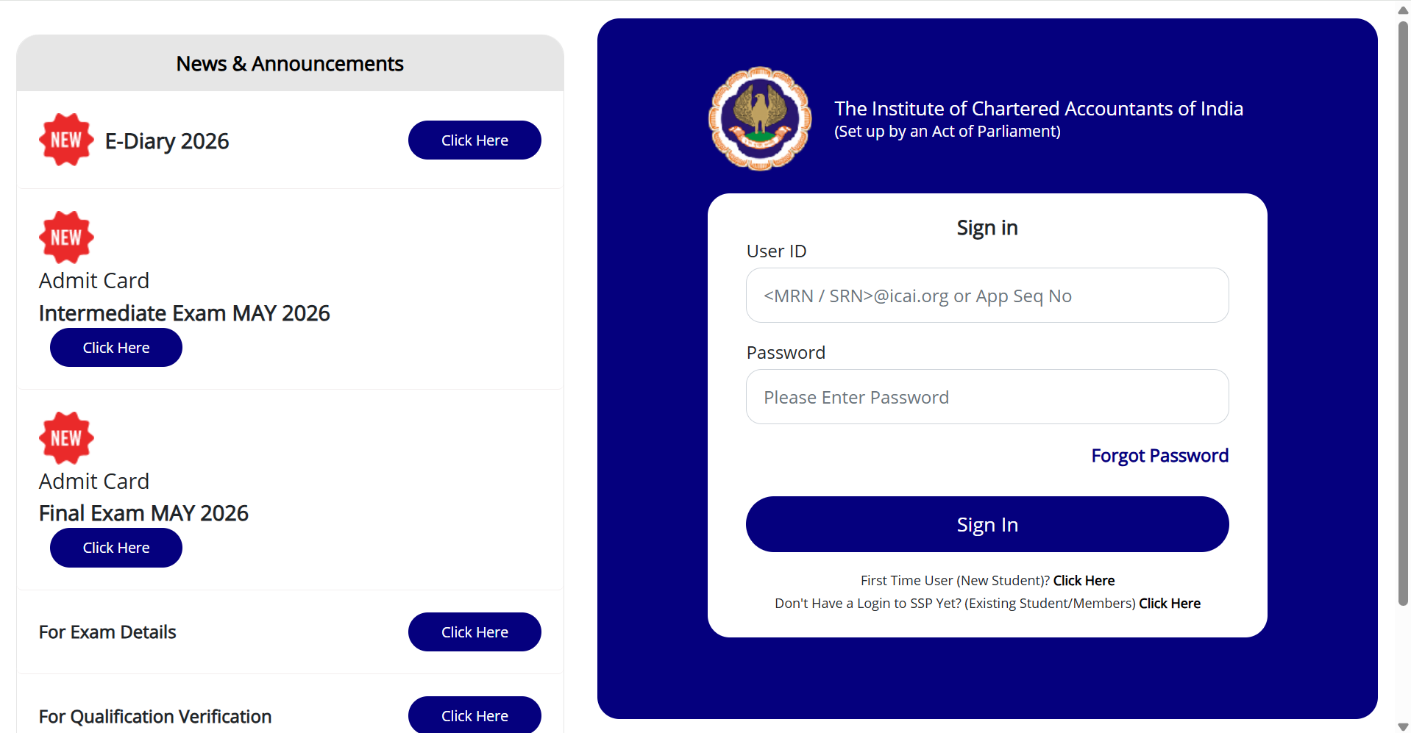Open the E-Diary 2026 Click Here button
The width and height of the screenshot is (1411, 733).
click(475, 140)
